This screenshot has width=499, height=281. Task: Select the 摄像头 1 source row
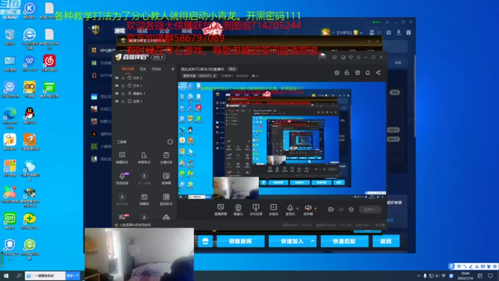coord(145,93)
